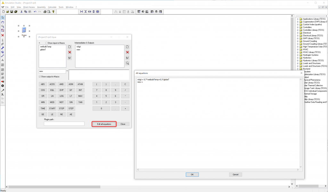
Task: Click the Print icon in the toolbar
Action: coord(45,12)
